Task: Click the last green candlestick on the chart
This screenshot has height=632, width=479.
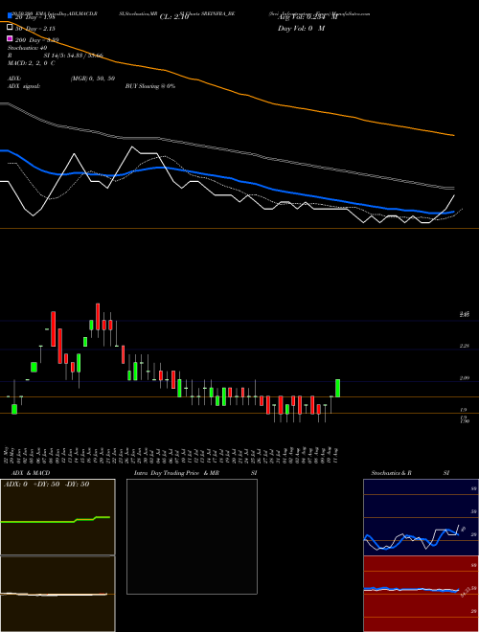Action: [337, 388]
